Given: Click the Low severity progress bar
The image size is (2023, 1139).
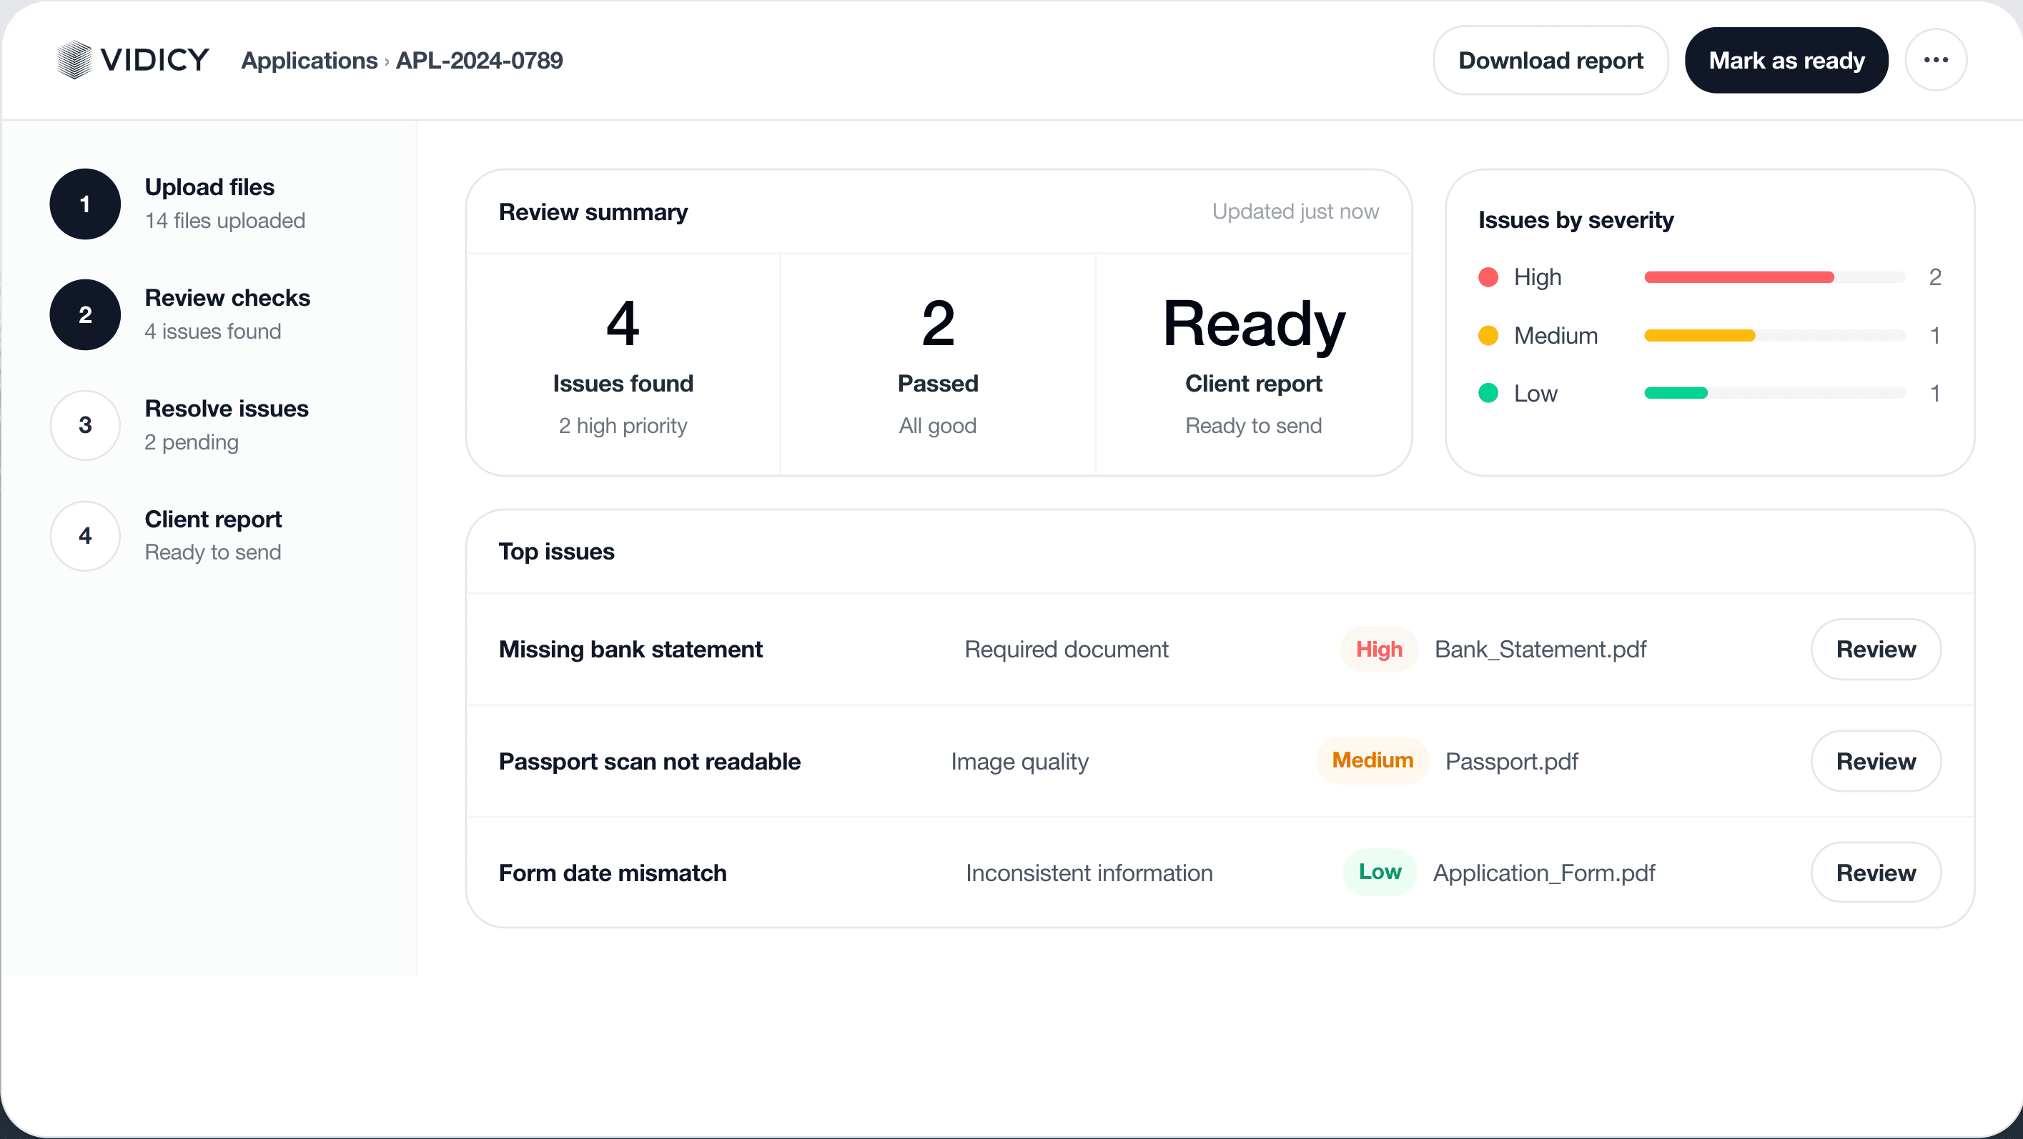Looking at the screenshot, I should pyautogui.click(x=1775, y=393).
